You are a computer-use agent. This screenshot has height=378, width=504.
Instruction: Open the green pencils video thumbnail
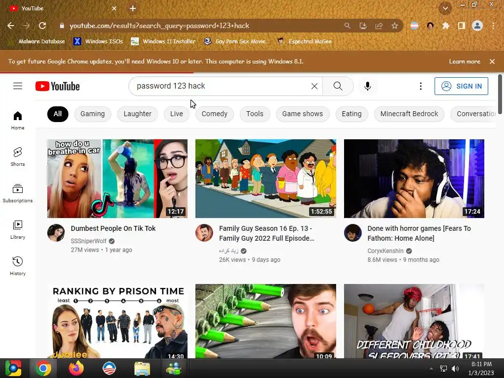click(x=265, y=321)
